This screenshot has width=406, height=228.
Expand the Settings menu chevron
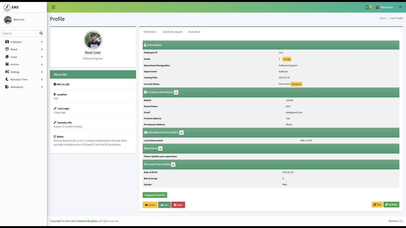(42, 72)
